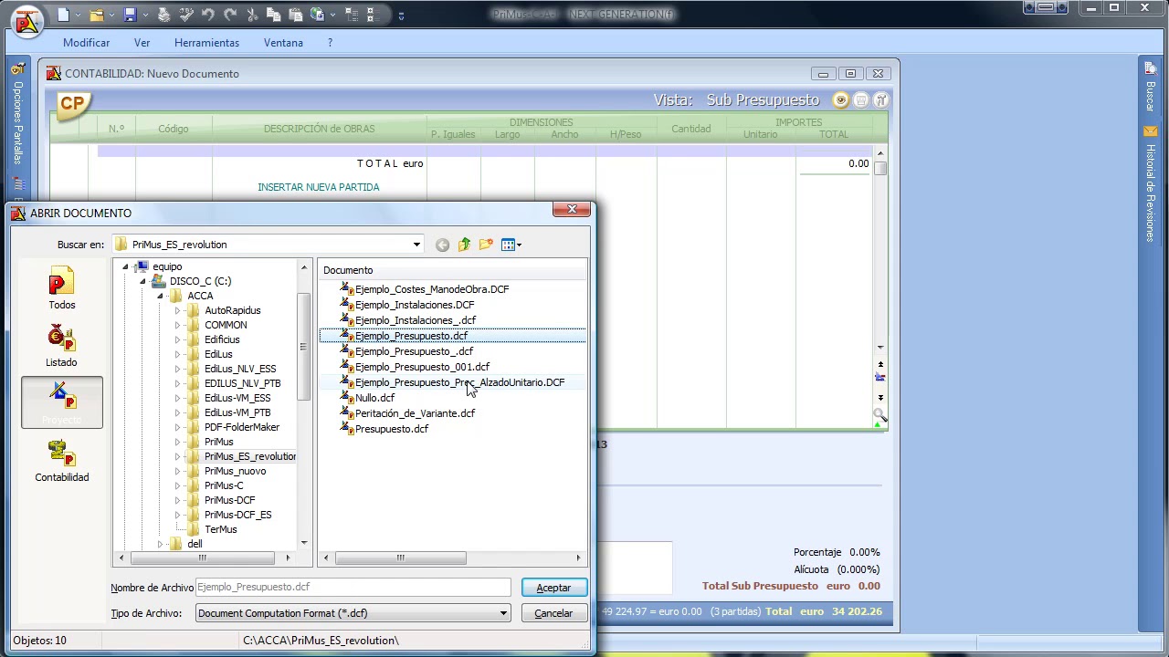
Task: Click the redo arrow in the toolbar
Action: 230,15
